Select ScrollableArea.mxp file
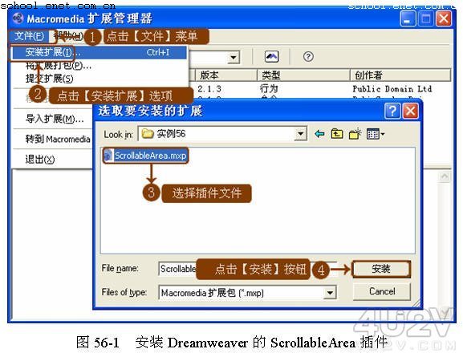 click(x=146, y=156)
